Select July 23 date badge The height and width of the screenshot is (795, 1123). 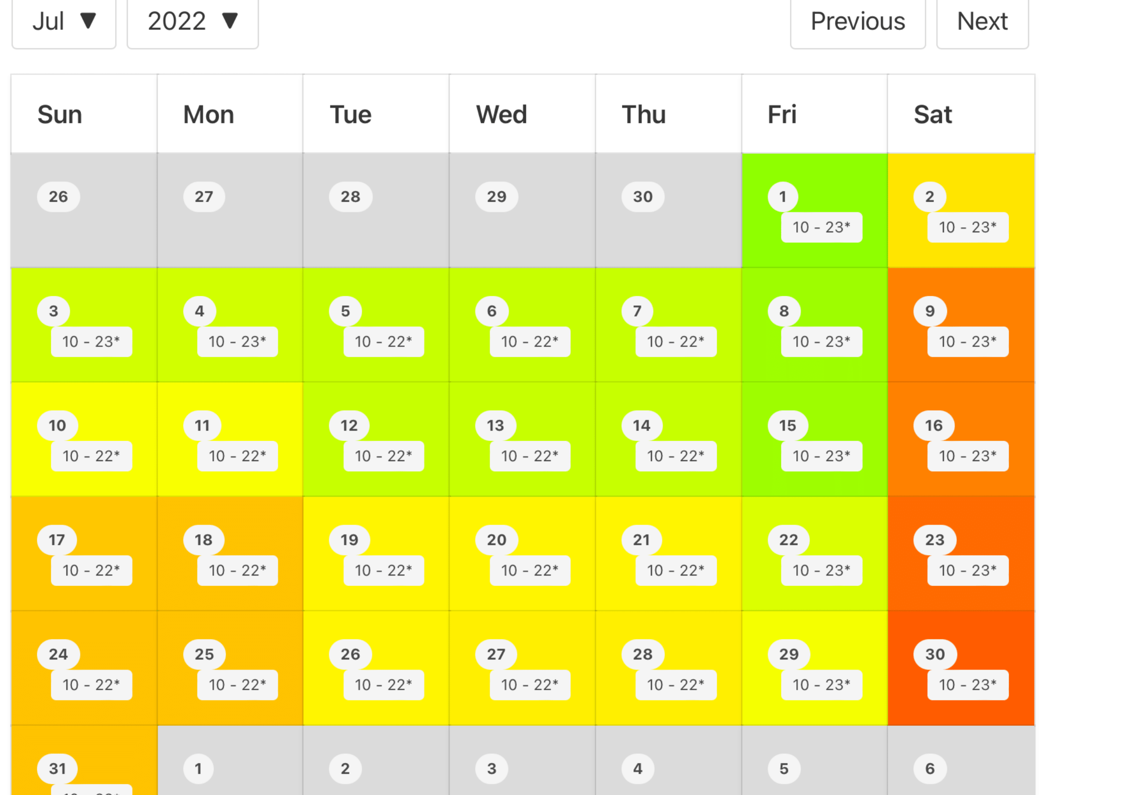pyautogui.click(x=934, y=540)
